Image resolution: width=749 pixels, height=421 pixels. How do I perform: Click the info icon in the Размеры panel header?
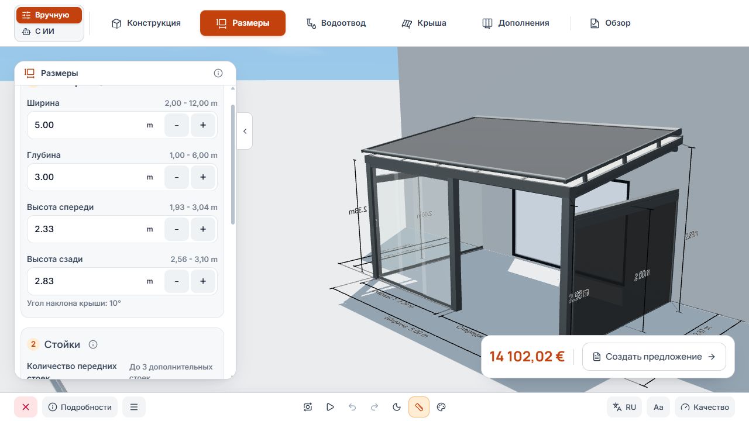point(218,73)
